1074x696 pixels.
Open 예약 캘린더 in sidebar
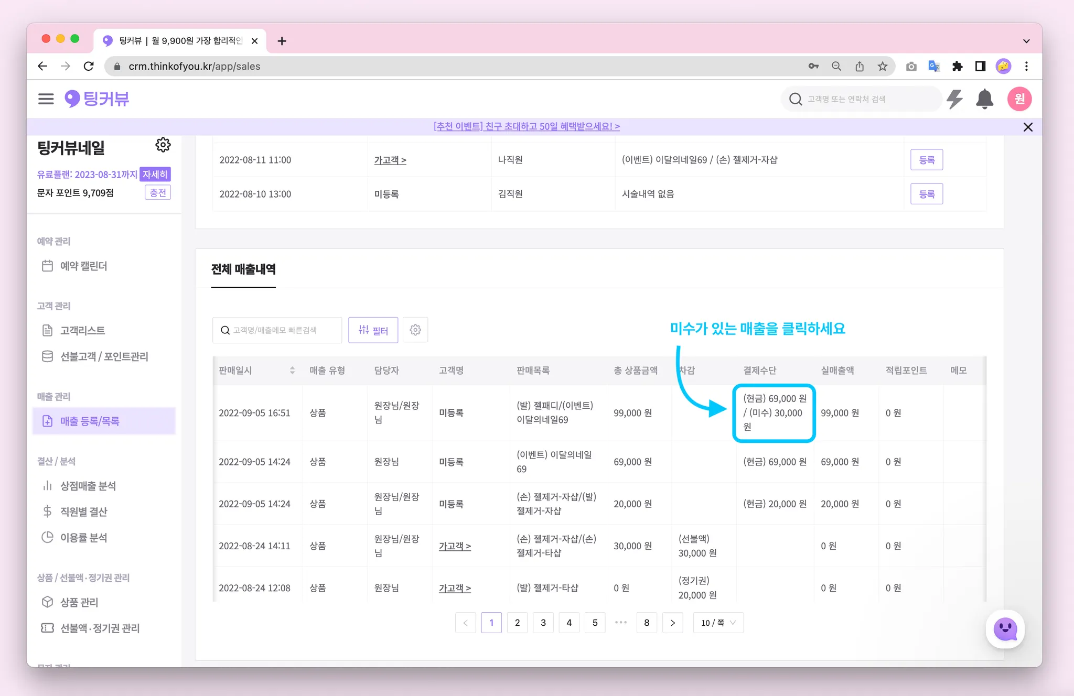click(x=83, y=266)
